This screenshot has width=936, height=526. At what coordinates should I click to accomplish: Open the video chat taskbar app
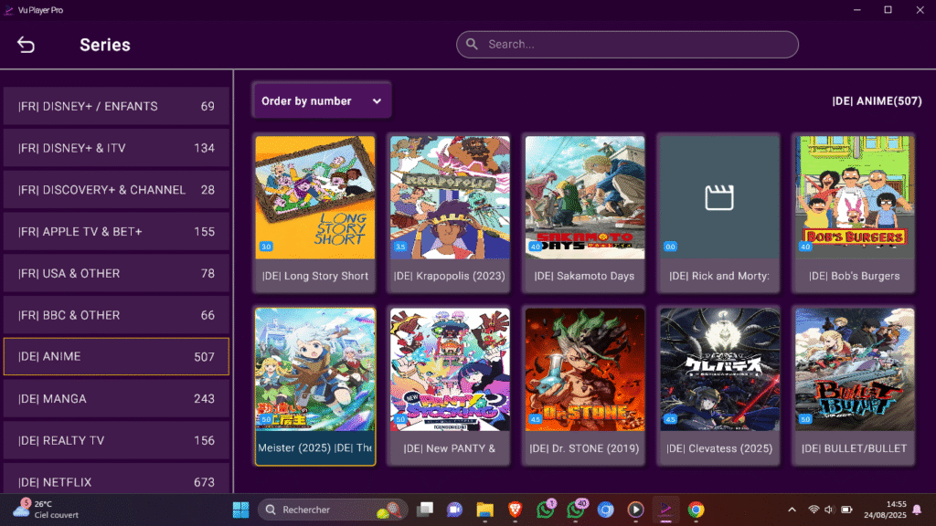click(x=455, y=510)
